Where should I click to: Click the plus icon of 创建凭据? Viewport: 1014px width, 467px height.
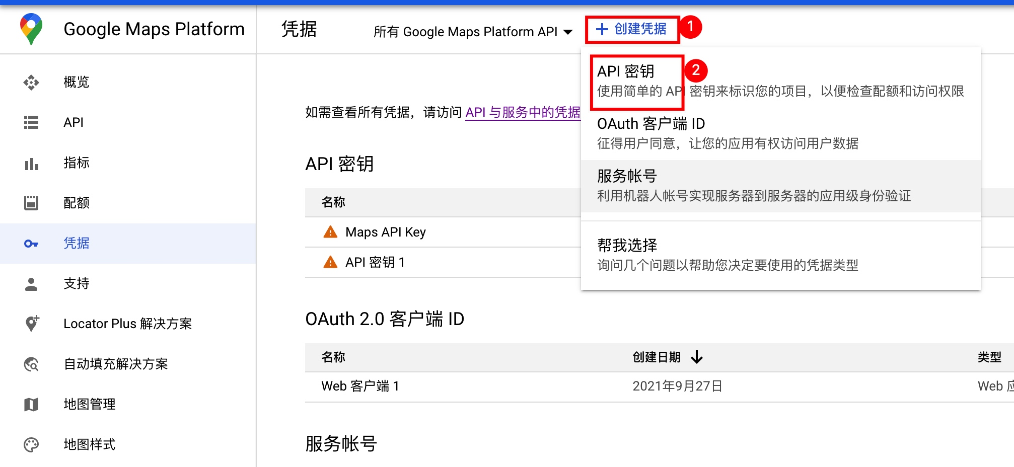[x=602, y=29]
